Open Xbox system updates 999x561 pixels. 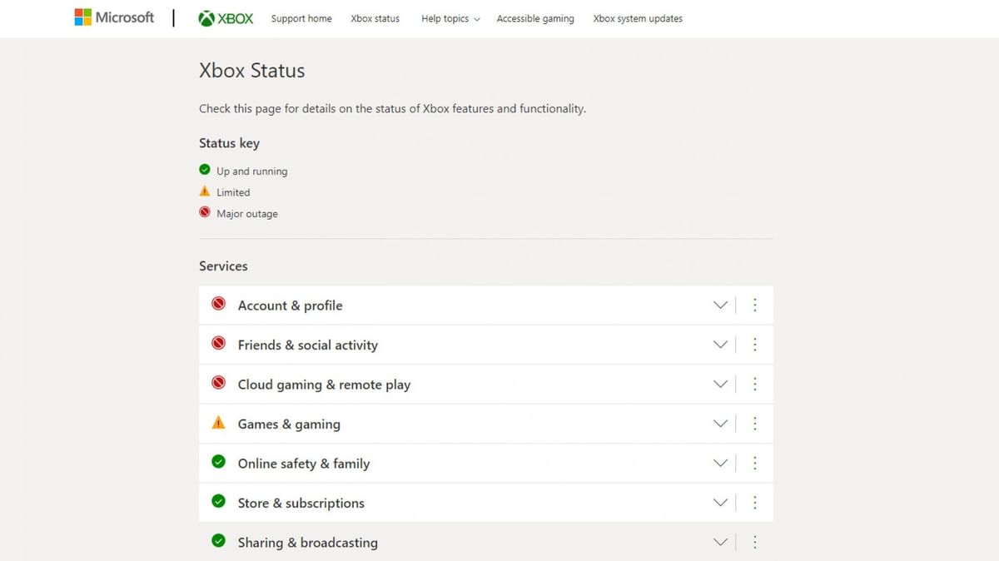[x=637, y=18]
